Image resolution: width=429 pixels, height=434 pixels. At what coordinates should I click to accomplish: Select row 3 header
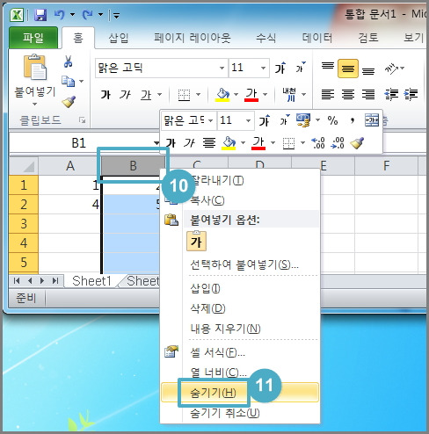coord(24,224)
